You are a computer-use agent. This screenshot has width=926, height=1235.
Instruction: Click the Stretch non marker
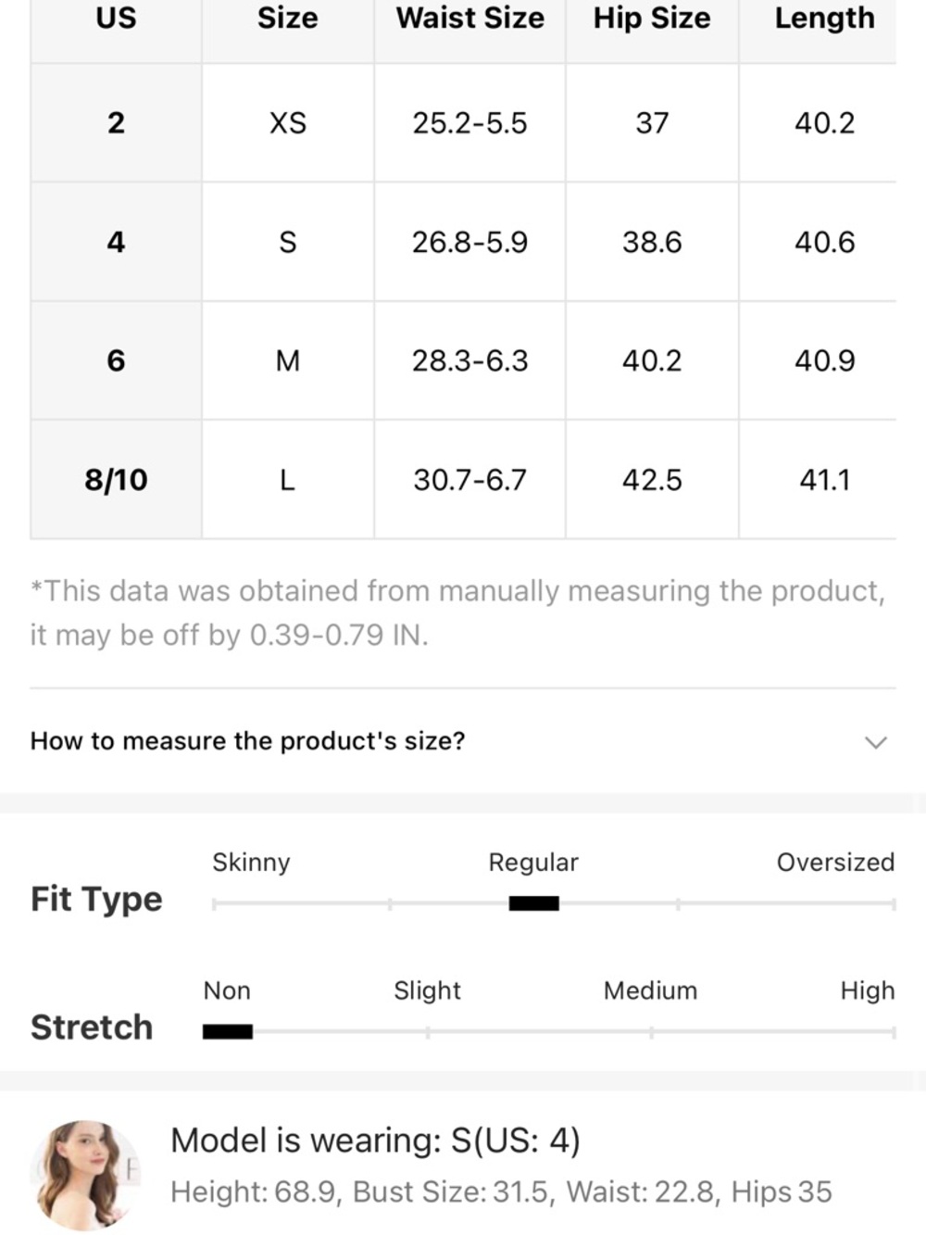point(228,1031)
